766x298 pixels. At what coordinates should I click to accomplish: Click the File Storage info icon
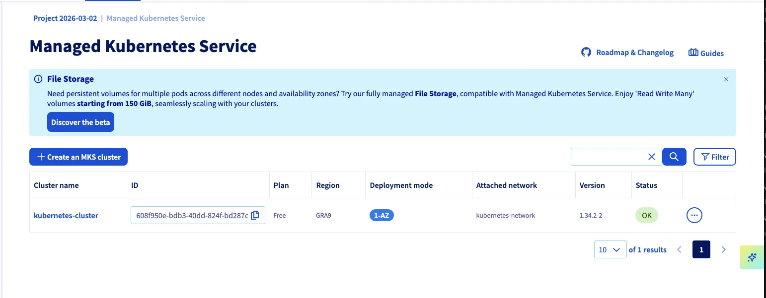[x=38, y=79]
